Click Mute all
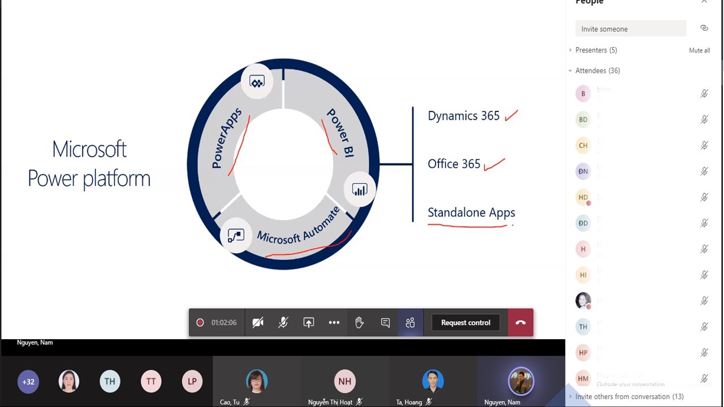Screen dimensions: 724x407 (699, 50)
